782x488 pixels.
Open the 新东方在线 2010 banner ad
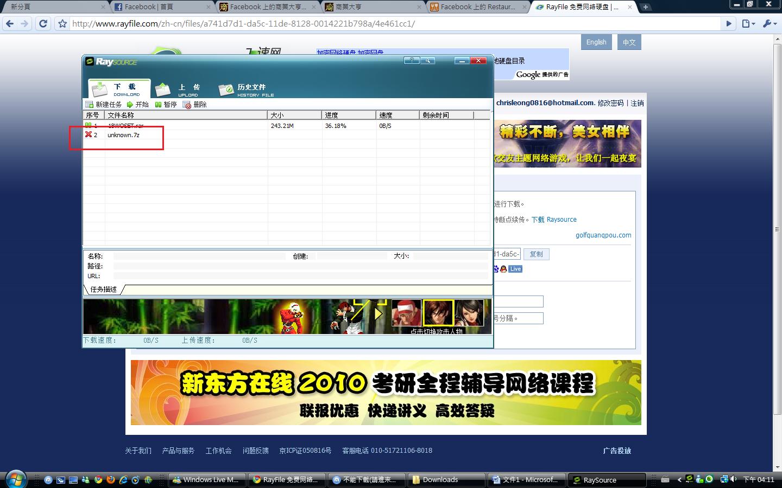click(x=386, y=393)
